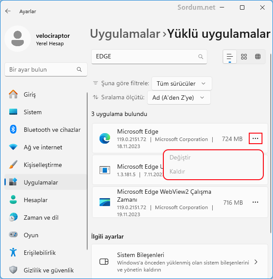Viewport: 273px width, 279px height.
Task: Open Oyun section label
Action: 31,235
